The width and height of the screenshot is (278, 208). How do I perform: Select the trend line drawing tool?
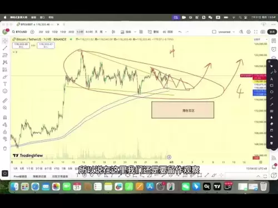coord(5,48)
